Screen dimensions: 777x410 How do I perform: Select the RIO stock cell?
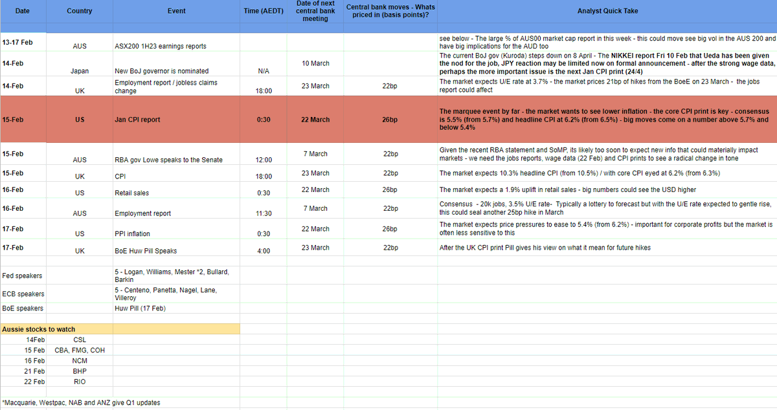(79, 382)
